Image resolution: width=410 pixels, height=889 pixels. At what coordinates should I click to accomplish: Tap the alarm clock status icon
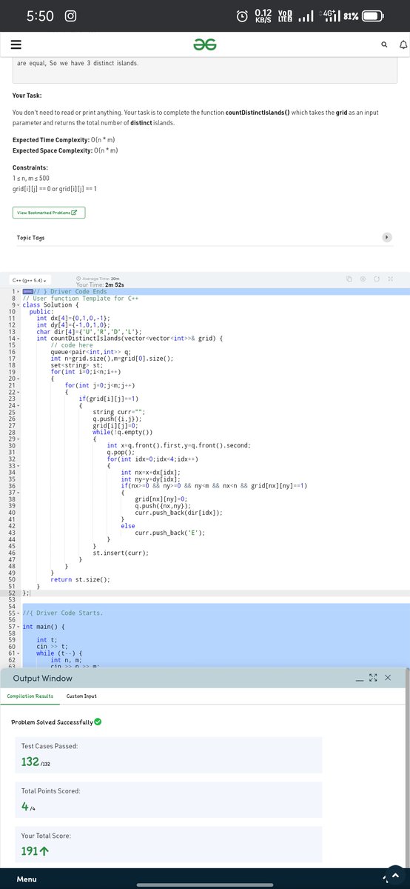coord(242,15)
